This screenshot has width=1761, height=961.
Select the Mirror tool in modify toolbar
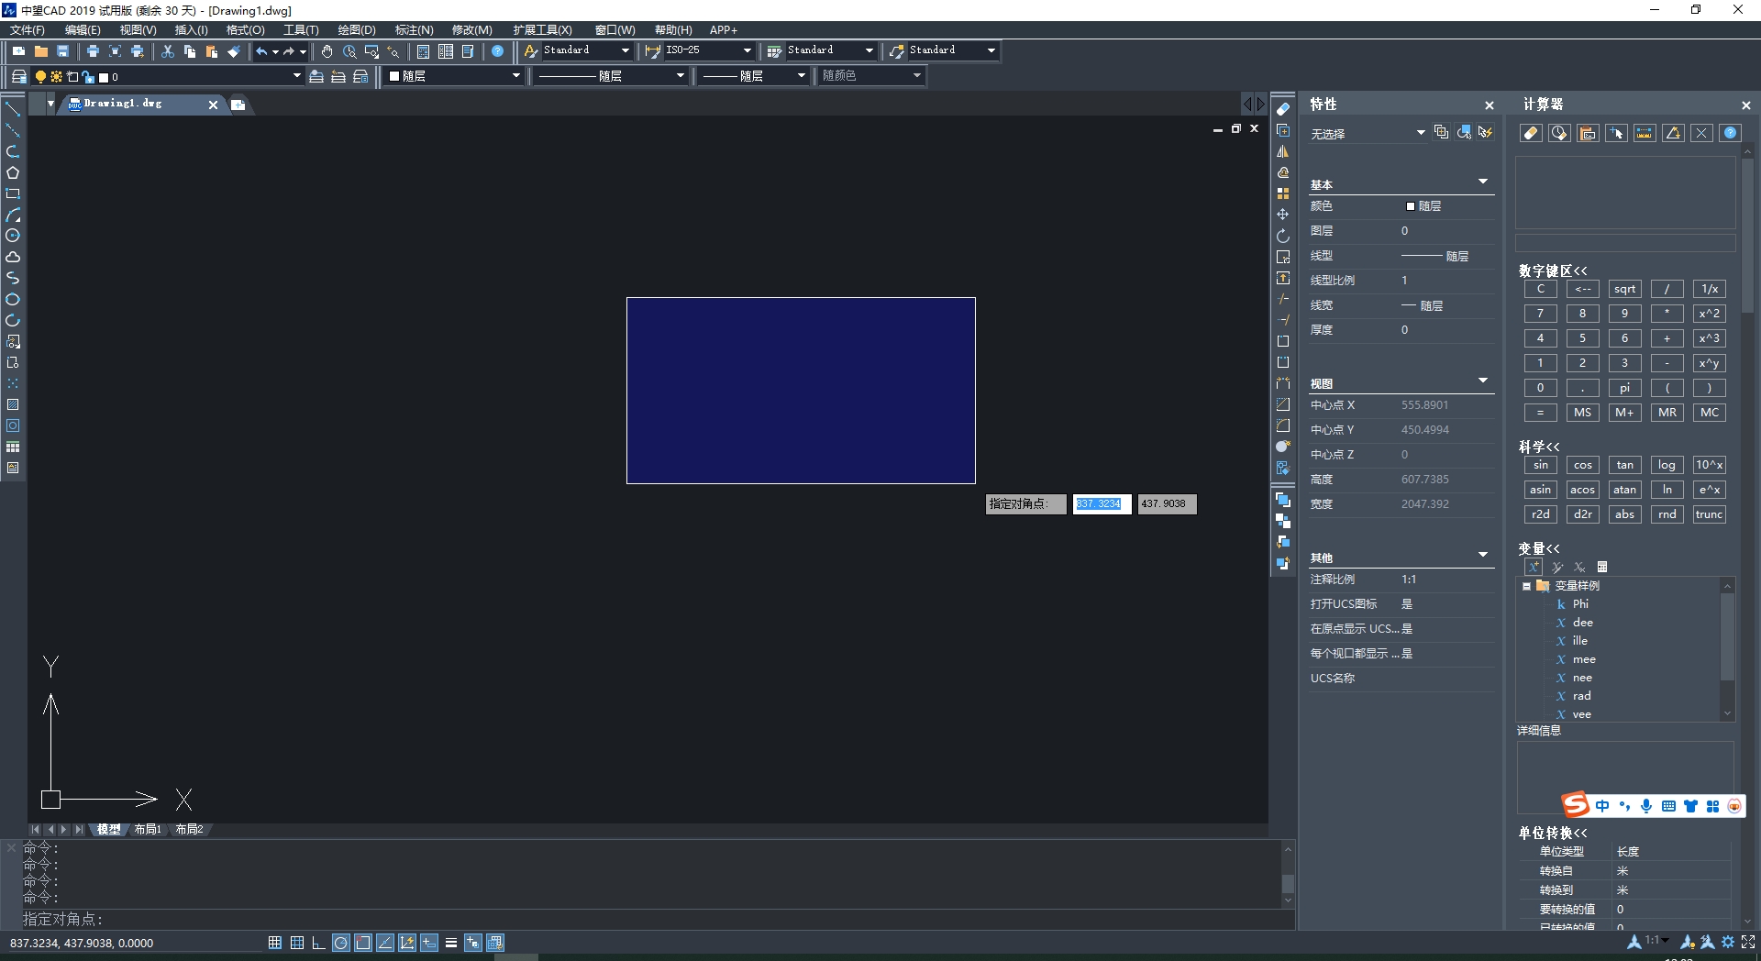coord(1283,151)
